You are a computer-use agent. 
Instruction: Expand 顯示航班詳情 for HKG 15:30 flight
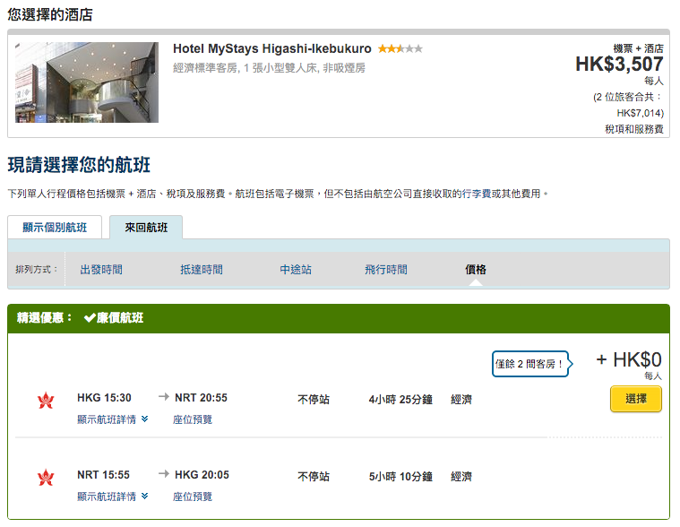tap(113, 419)
